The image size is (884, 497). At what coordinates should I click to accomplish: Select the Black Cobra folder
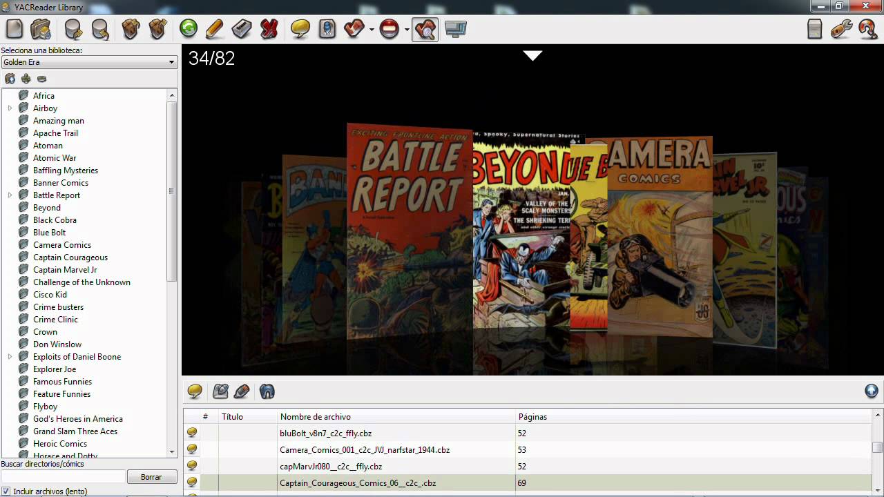click(x=55, y=220)
